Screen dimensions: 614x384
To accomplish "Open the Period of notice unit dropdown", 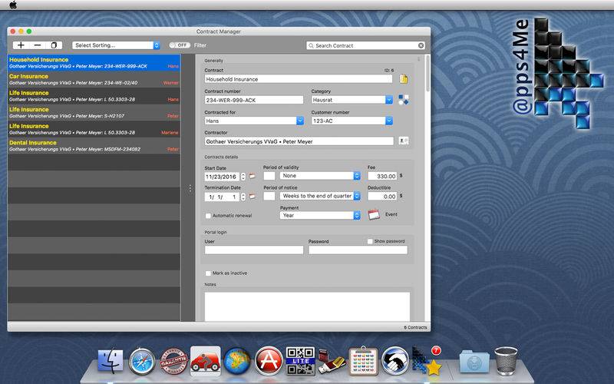I will (320, 196).
